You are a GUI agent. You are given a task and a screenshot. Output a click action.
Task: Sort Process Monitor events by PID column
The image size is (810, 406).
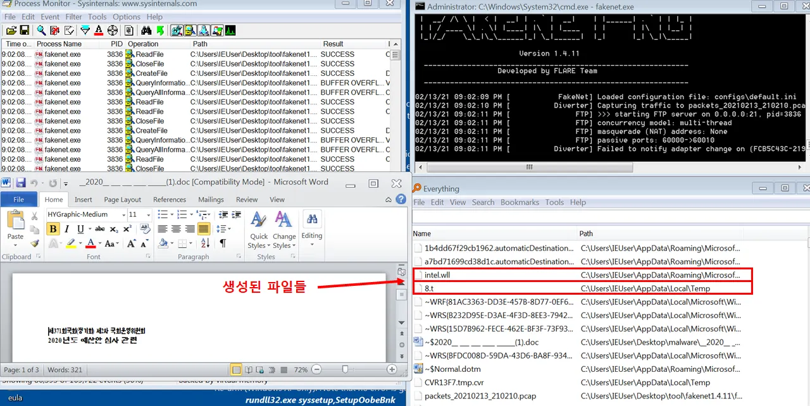click(x=116, y=44)
